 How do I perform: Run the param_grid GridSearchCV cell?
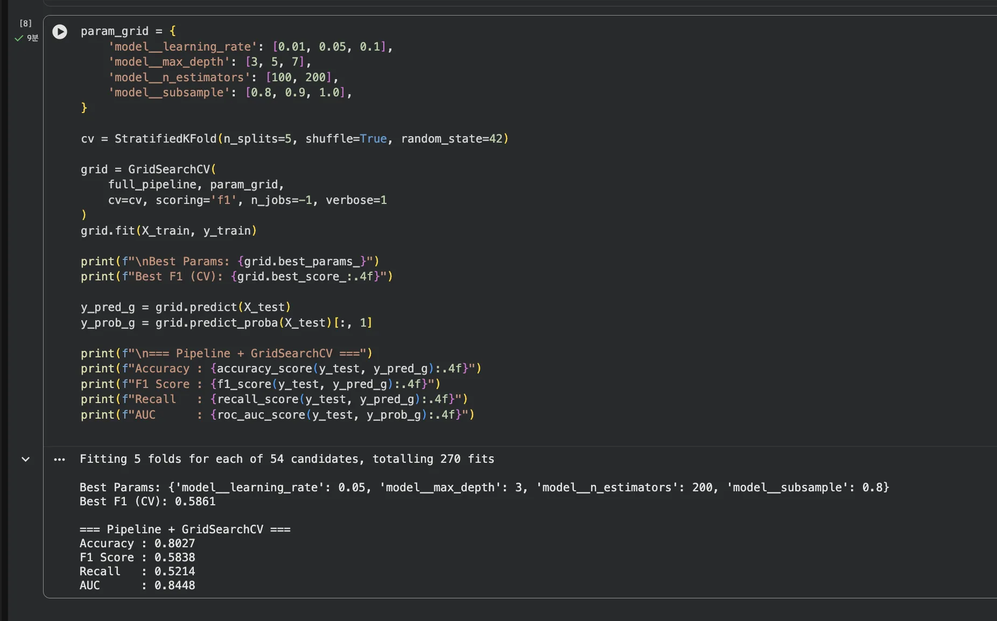click(x=60, y=32)
